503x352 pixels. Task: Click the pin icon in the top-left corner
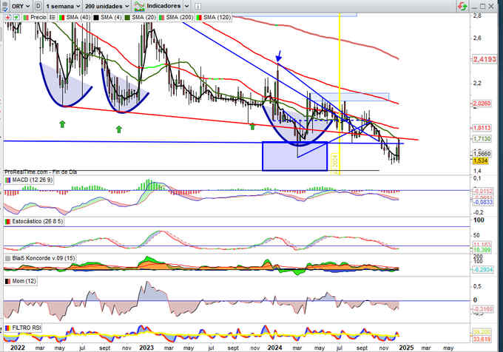tap(4, 6)
